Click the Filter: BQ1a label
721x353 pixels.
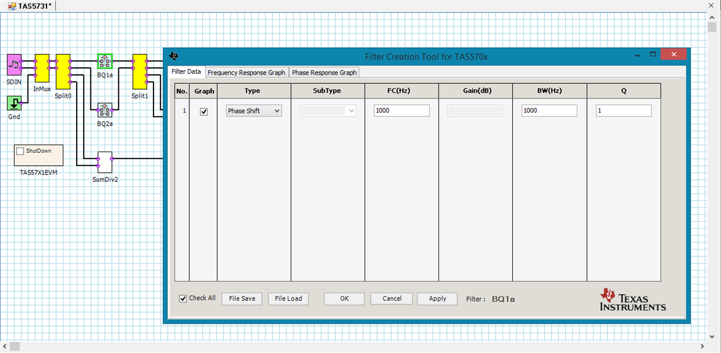[491, 299]
